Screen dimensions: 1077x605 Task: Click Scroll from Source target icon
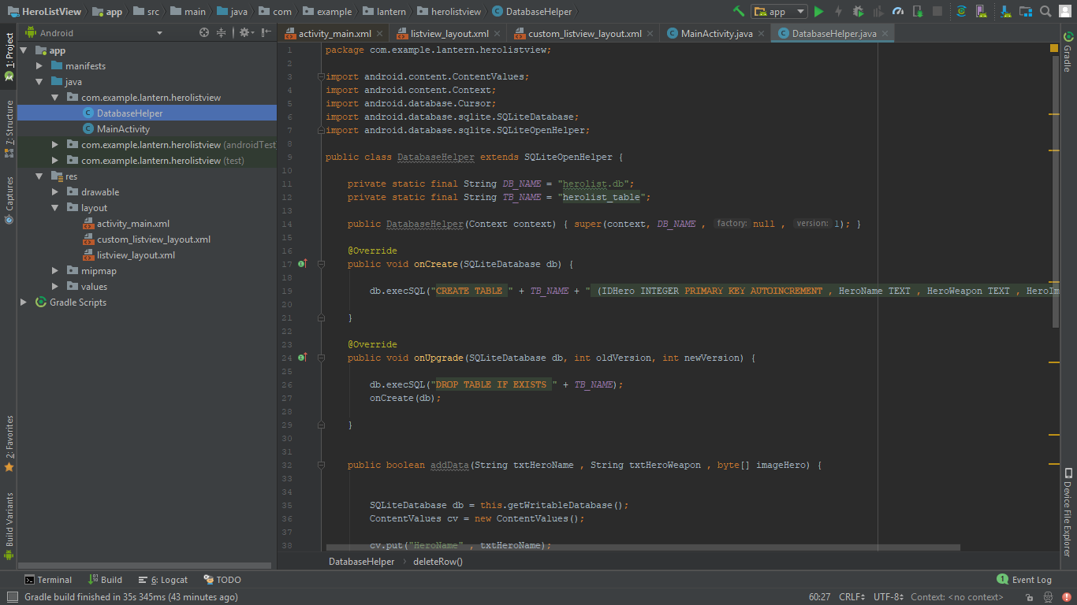204,33
